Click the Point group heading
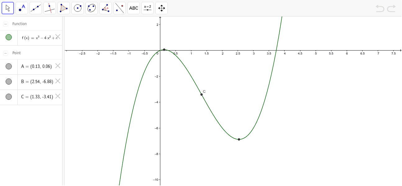402x186 pixels. click(16, 53)
